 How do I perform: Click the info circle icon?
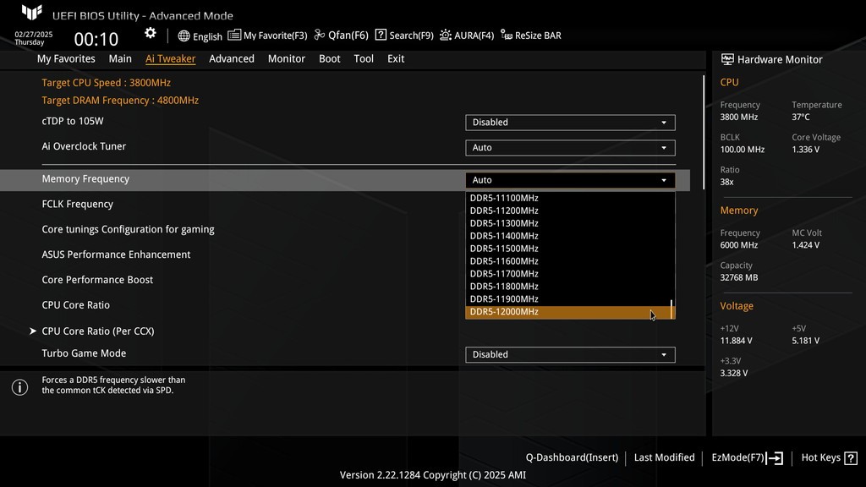pos(20,387)
